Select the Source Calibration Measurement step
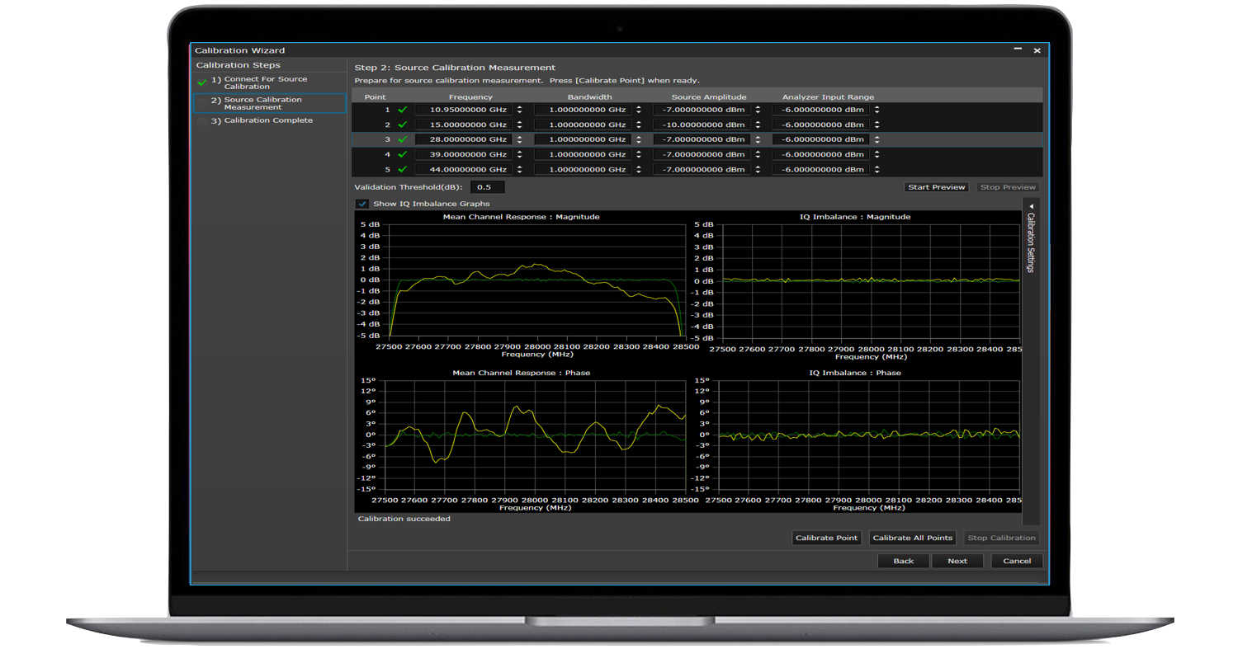This screenshot has height=649, width=1238. tap(262, 103)
